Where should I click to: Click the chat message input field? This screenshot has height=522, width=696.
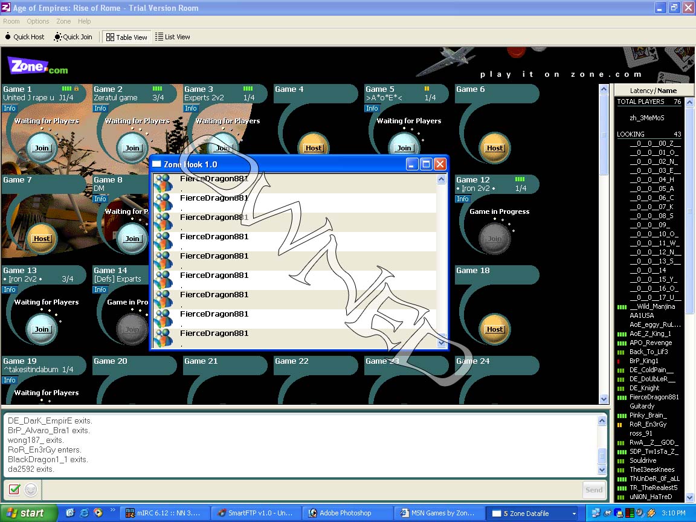(x=311, y=489)
